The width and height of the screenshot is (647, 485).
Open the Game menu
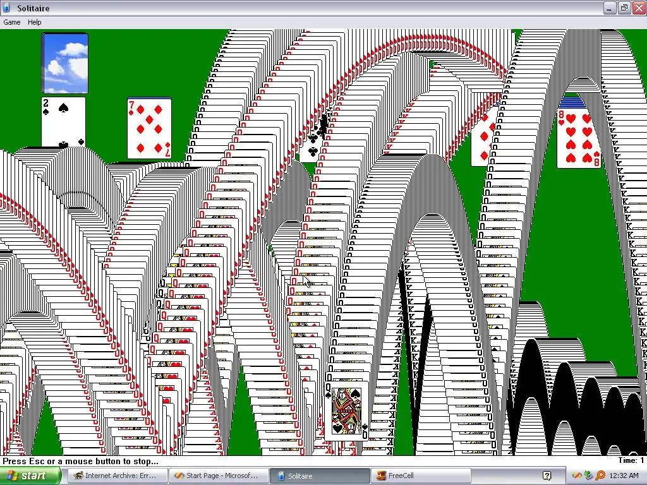coord(11,22)
